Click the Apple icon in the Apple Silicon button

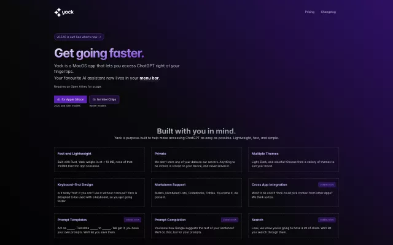(x=59, y=99)
